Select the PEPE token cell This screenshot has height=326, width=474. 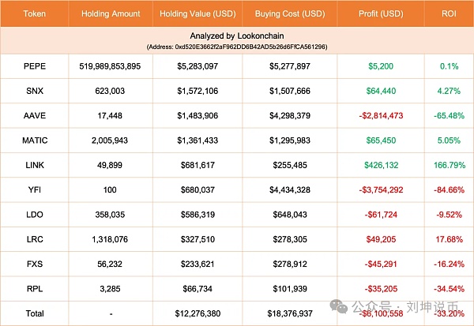point(34,65)
